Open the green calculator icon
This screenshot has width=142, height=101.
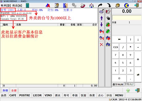(x=27, y=5)
